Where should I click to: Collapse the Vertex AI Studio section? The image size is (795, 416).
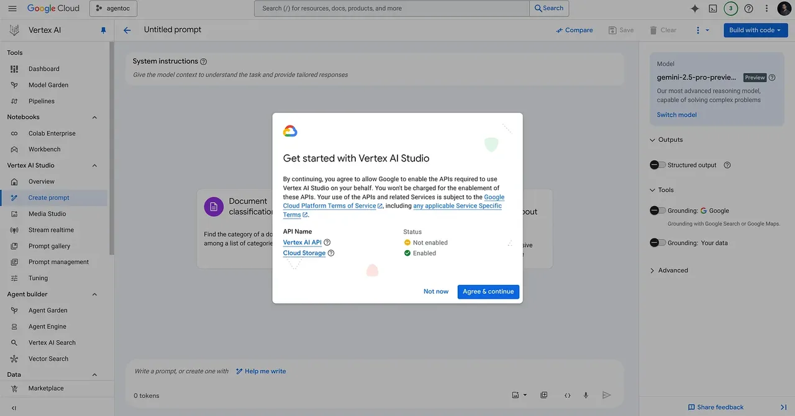click(x=94, y=166)
